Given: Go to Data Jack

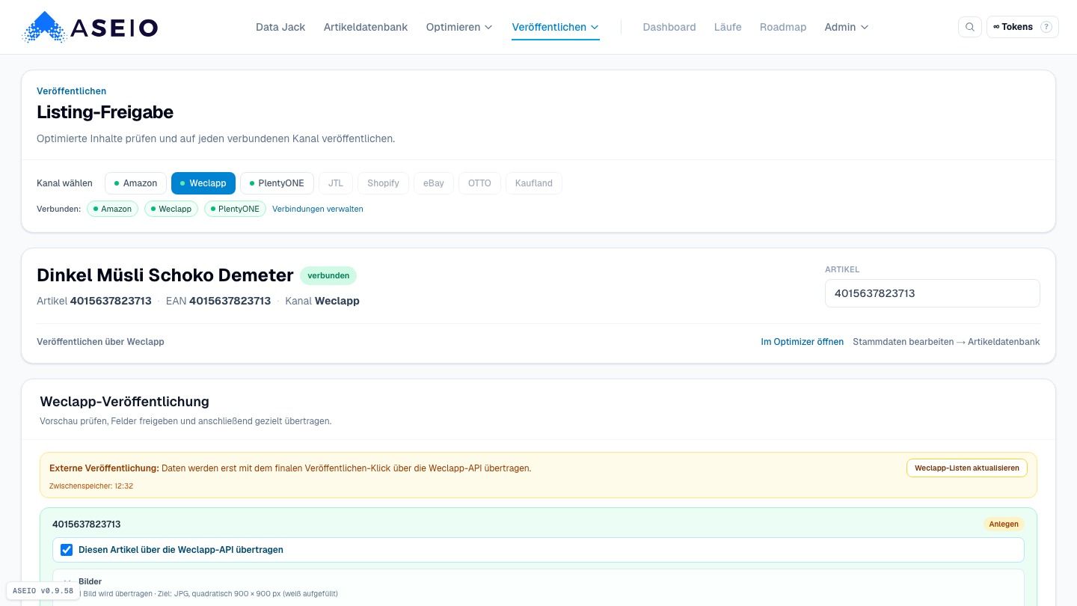Looking at the screenshot, I should 280,27.
